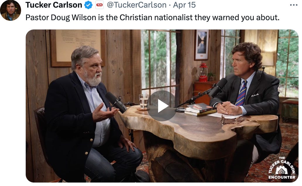Open the three-dot more options menu

point(294,5)
